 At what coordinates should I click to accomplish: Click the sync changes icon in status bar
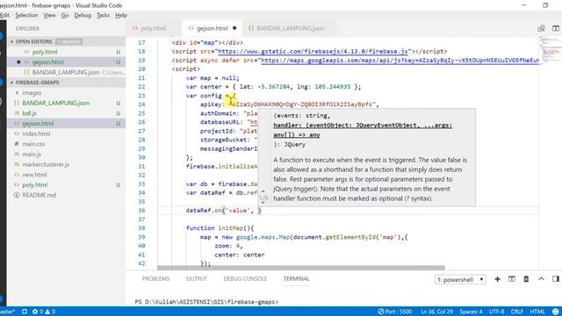tap(25, 312)
